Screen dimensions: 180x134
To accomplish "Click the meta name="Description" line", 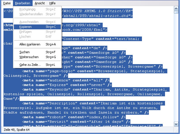I will click(x=93, y=103).
